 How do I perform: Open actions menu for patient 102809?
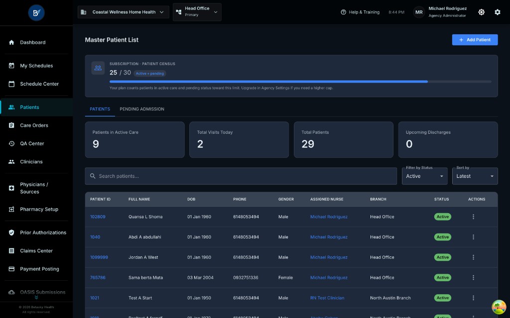(x=473, y=217)
